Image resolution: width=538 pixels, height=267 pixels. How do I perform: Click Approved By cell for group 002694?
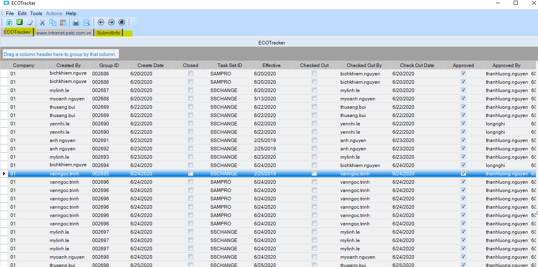(x=507, y=165)
